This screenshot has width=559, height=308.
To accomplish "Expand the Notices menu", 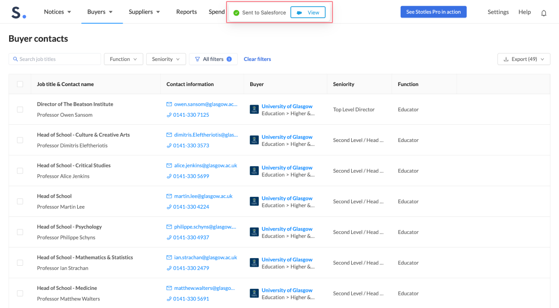I will [x=58, y=12].
